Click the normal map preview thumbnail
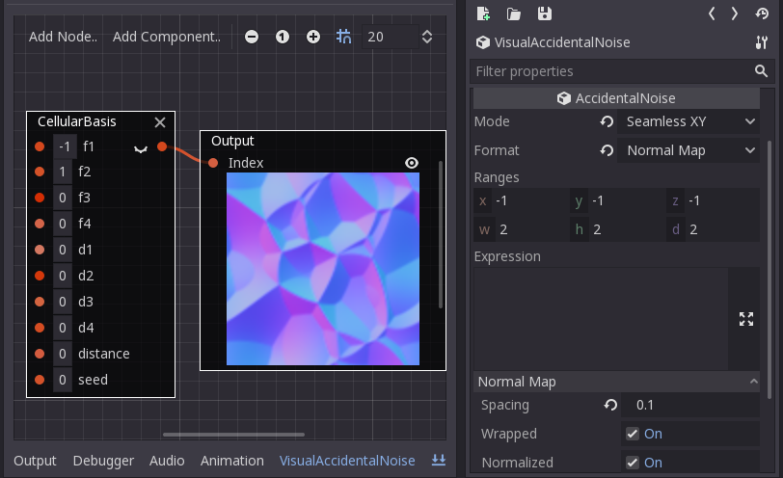Image resolution: width=783 pixels, height=478 pixels. (x=323, y=269)
